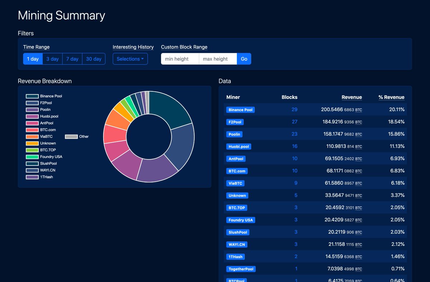
Task: Sort table by % Revenue header
Action: 391,97
